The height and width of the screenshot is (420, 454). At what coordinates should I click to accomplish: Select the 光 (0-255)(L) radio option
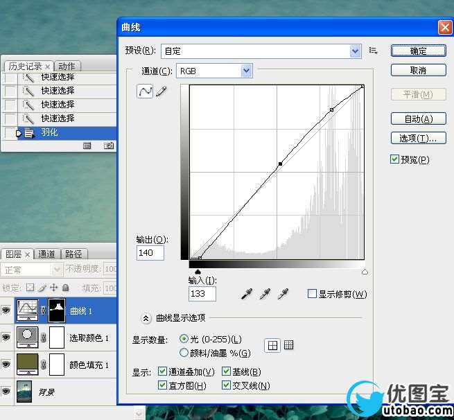(184, 339)
